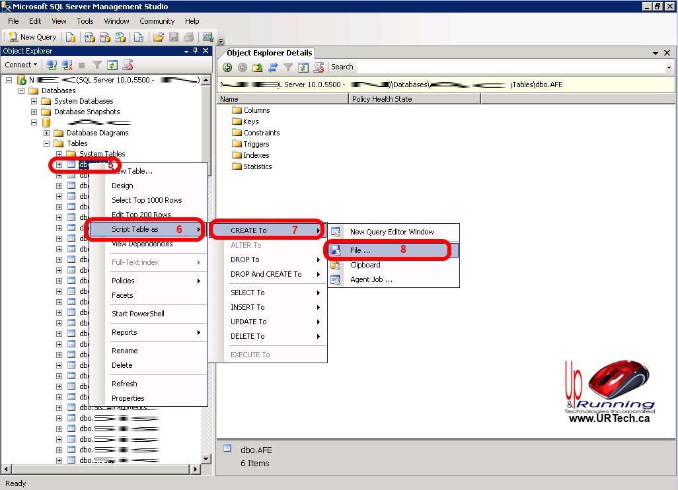
Task: Click the New Query toolbar button
Action: [32, 37]
